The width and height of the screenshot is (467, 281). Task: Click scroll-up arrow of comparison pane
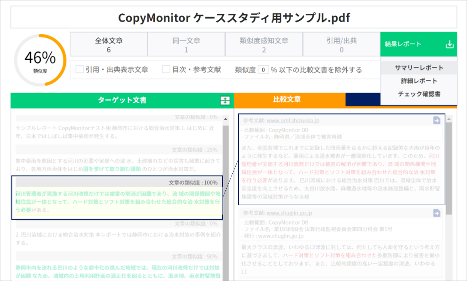449,119
